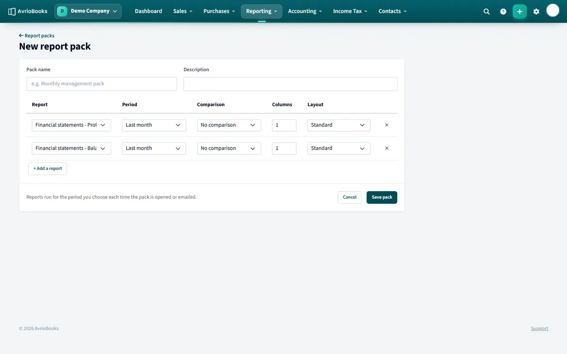The image size is (567, 354).
Task: Click the Add a report button
Action: click(48, 169)
